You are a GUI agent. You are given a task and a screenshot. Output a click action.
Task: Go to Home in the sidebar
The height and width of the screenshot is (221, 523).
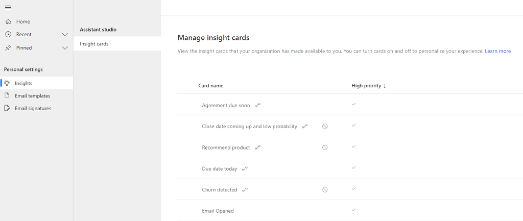click(x=23, y=21)
